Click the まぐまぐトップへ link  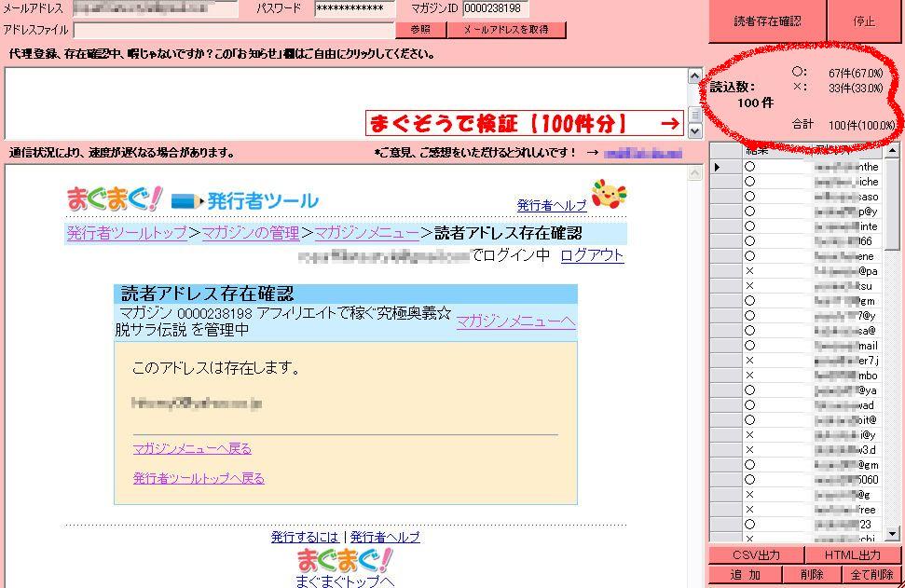coord(345,581)
